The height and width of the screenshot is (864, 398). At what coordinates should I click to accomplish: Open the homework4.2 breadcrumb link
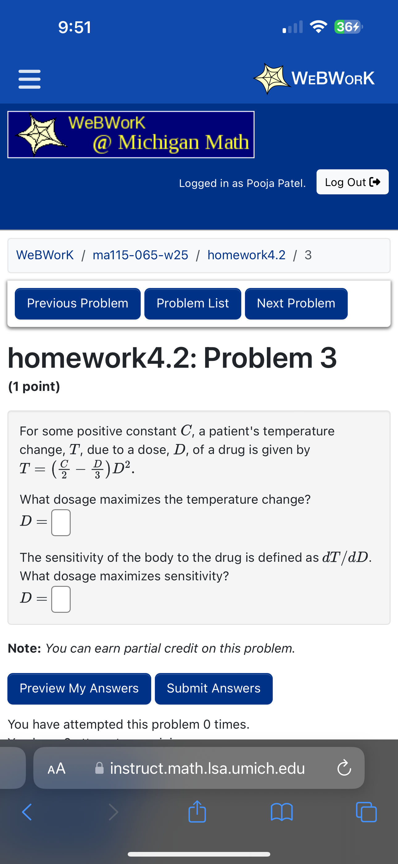pos(246,255)
